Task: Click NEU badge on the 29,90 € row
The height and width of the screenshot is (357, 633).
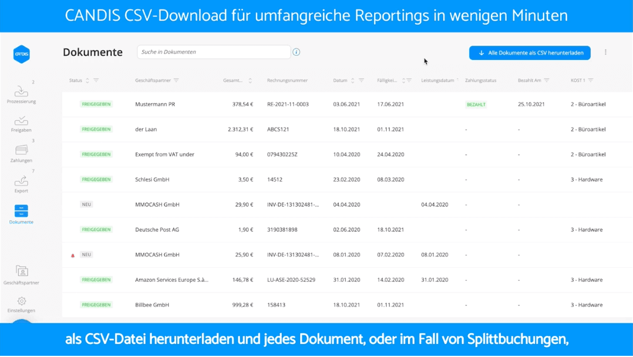Action: (x=86, y=204)
